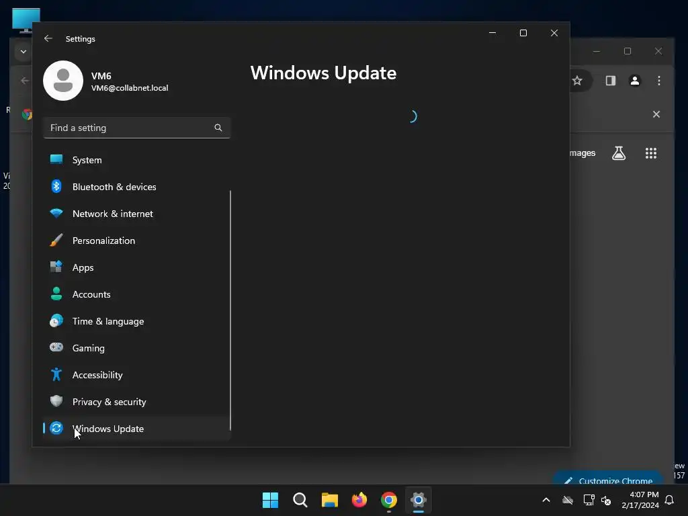Select Personalization in sidebar
The height and width of the screenshot is (516, 688).
click(x=137, y=241)
